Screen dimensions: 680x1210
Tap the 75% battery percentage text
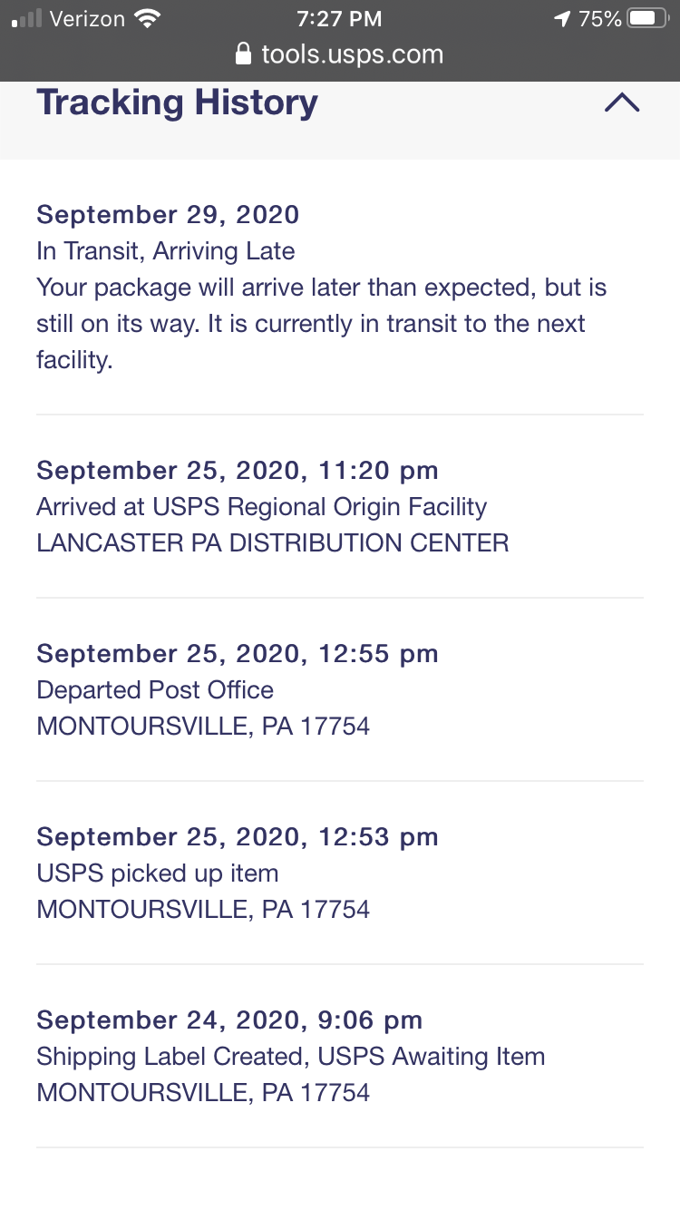[x=600, y=18]
